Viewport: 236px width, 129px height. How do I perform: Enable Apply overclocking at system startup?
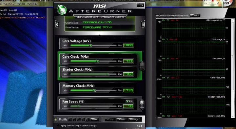(x=58, y=125)
